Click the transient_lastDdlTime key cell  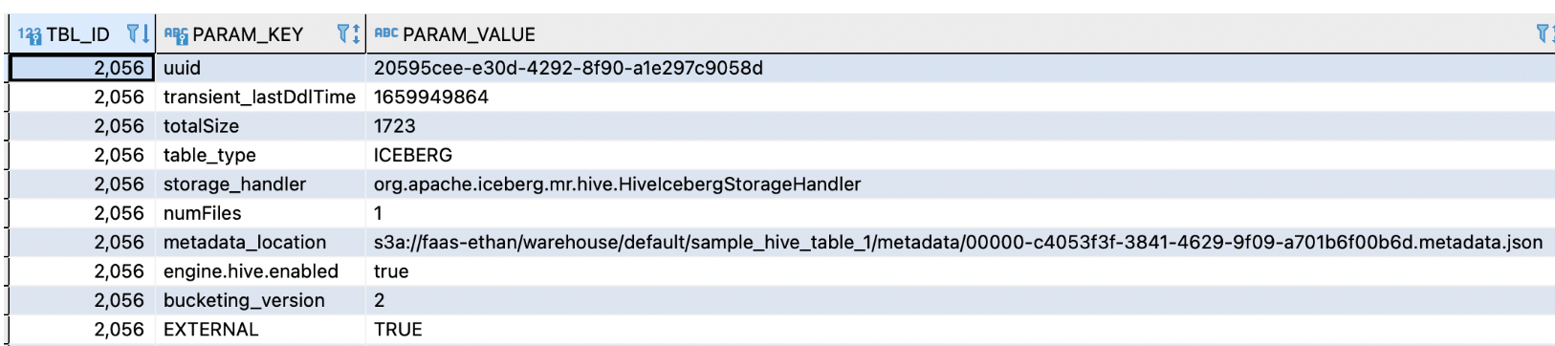coord(260,97)
